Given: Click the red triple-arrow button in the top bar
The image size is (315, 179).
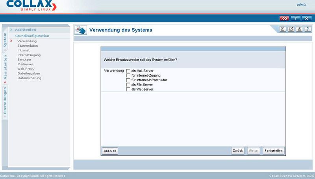Looking at the screenshot, I should click(284, 18).
